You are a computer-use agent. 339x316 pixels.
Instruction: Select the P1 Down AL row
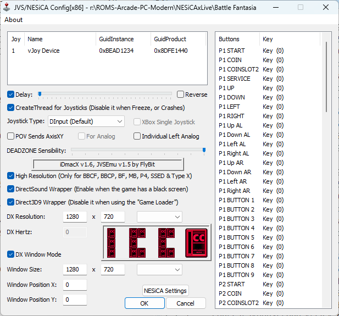tap(268, 135)
